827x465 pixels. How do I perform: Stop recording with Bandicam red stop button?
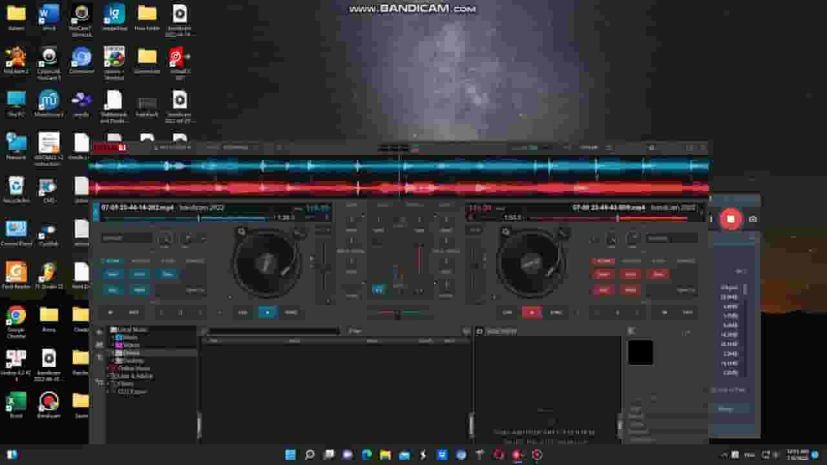pos(731,219)
